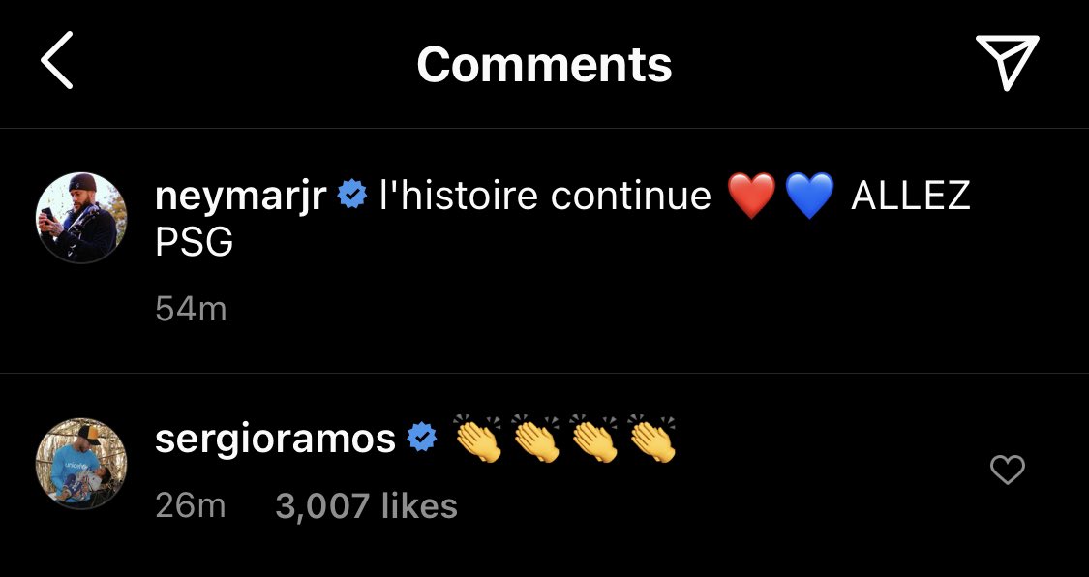This screenshot has height=577, width=1089.
Task: Tap the "PSG" word in caption
Action: 194,243
